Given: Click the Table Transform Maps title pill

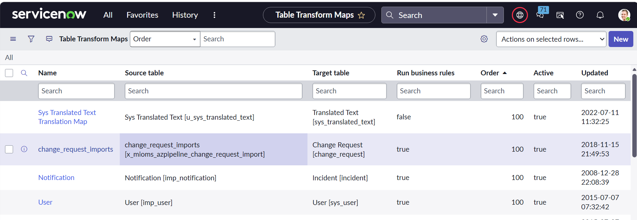Looking at the screenshot, I should 319,15.
